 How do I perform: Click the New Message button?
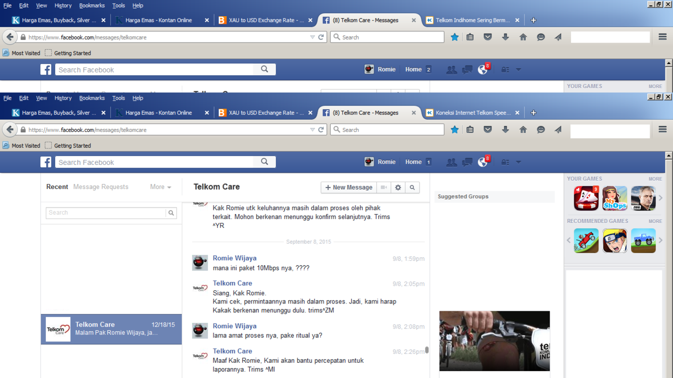349,187
